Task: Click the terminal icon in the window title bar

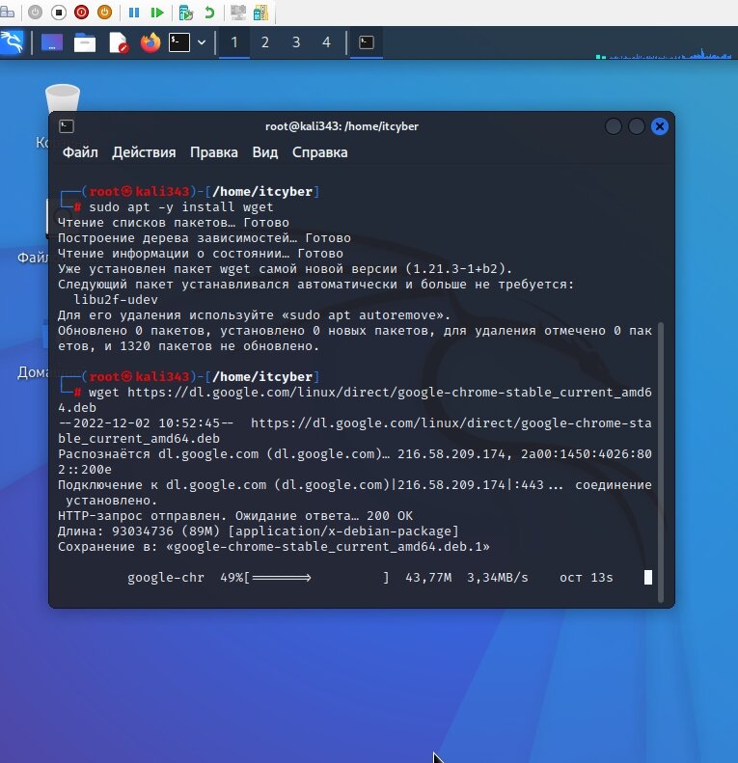Action: (67, 126)
